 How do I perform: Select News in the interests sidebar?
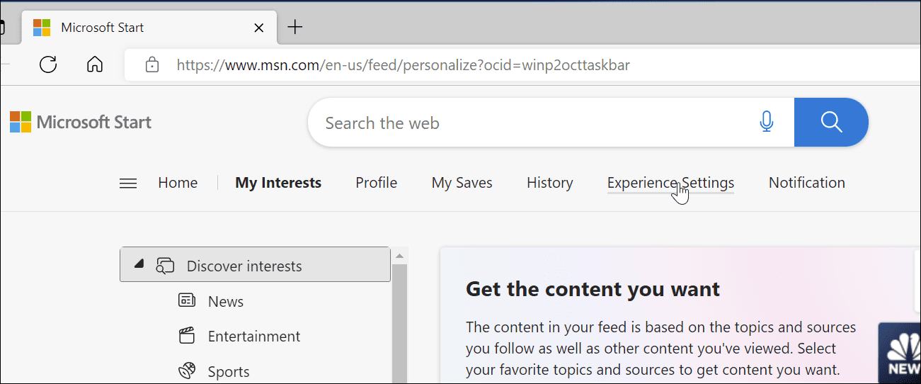pyautogui.click(x=225, y=302)
